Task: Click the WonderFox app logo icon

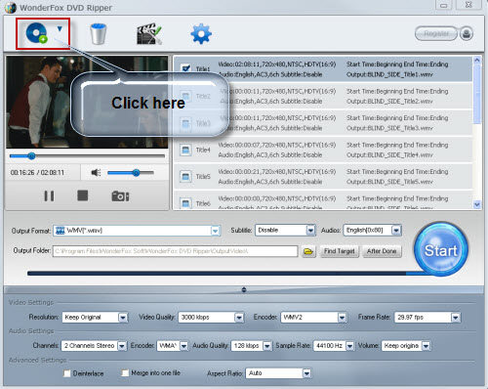Action: 11,8
